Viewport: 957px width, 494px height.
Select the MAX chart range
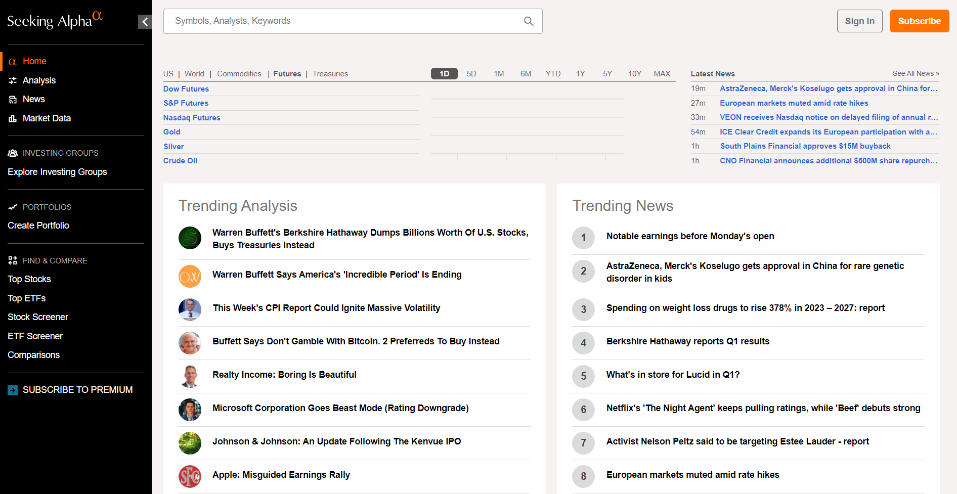(x=662, y=74)
